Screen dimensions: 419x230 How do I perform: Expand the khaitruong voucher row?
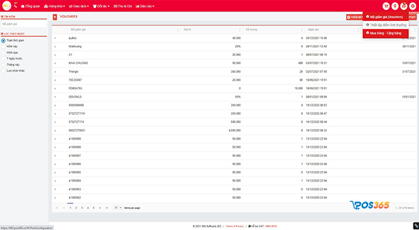(55, 46)
